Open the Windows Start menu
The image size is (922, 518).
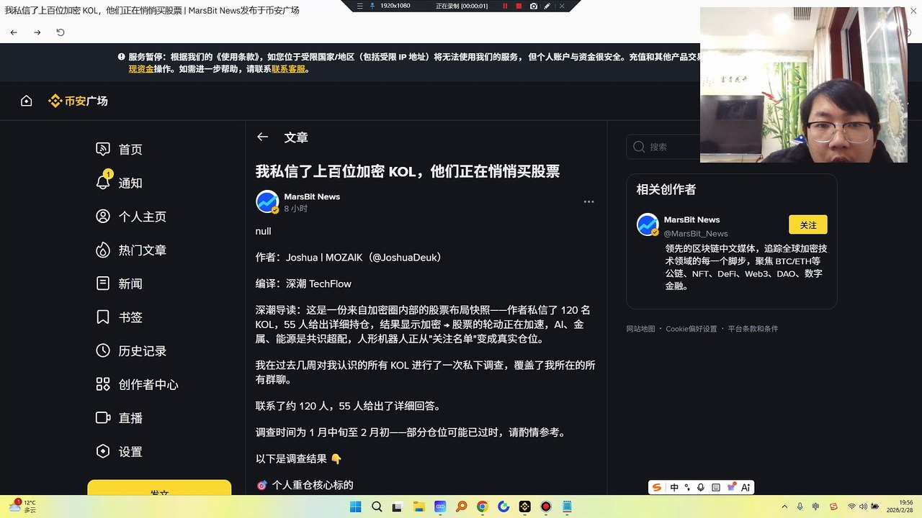tap(355, 506)
